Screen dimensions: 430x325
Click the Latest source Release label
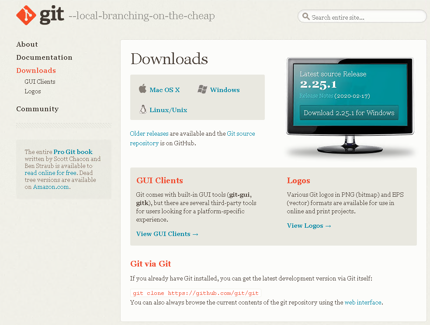(333, 74)
